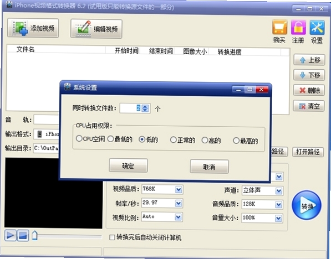Select the 最高的 CPU priority option
Image resolution: width=331 pixels, height=259 pixels.
[x=236, y=141]
